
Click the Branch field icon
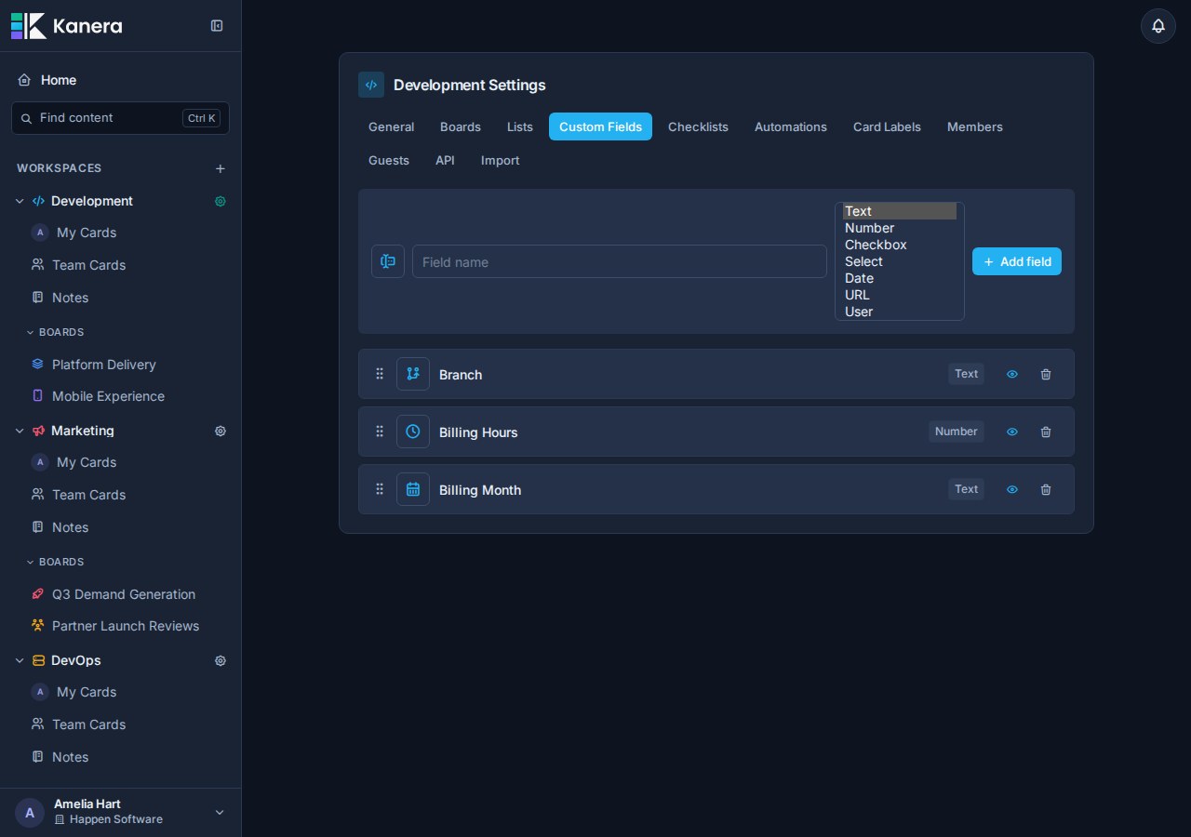click(x=413, y=374)
